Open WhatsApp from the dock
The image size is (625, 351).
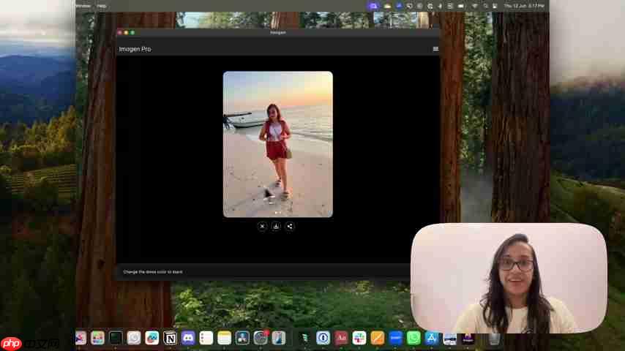coord(413,339)
